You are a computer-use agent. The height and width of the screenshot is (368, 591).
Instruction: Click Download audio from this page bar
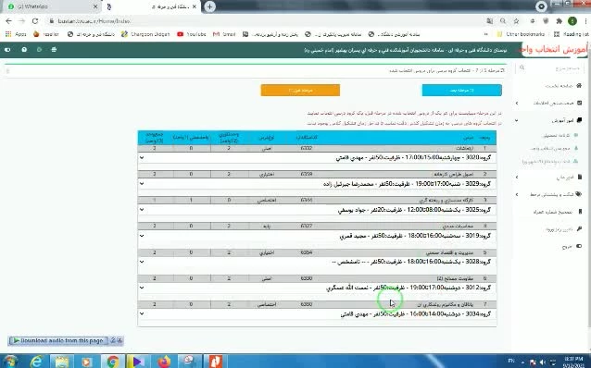click(x=58, y=340)
